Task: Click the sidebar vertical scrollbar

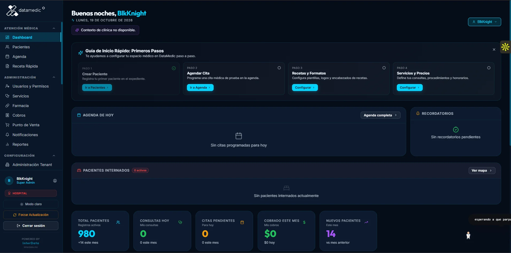Action: (x=62, y=53)
